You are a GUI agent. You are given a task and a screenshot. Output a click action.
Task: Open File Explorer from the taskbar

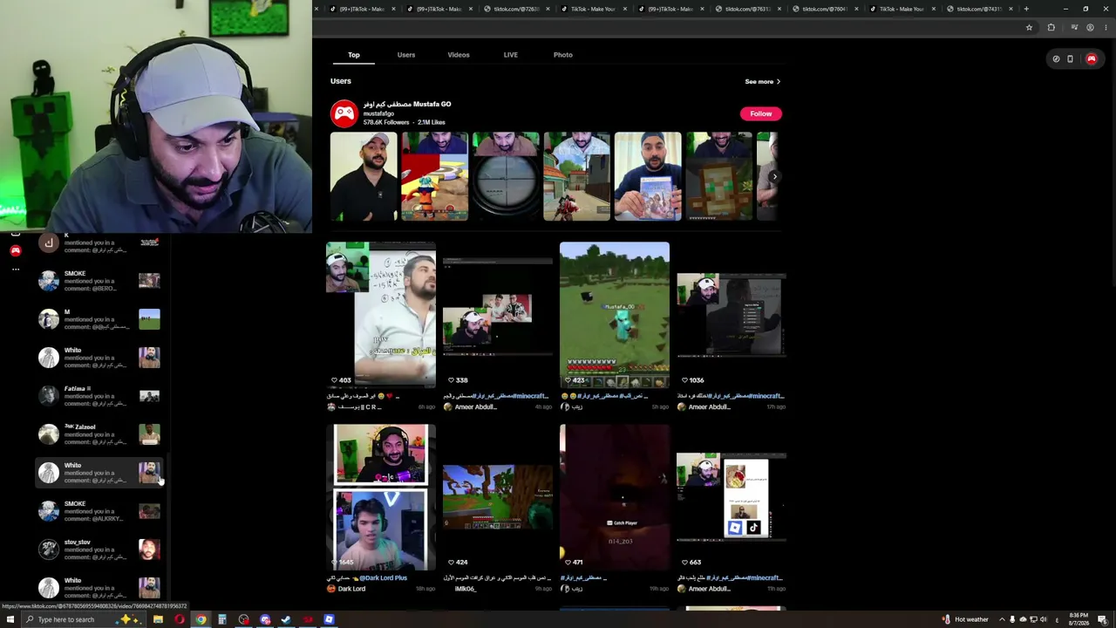(x=158, y=619)
